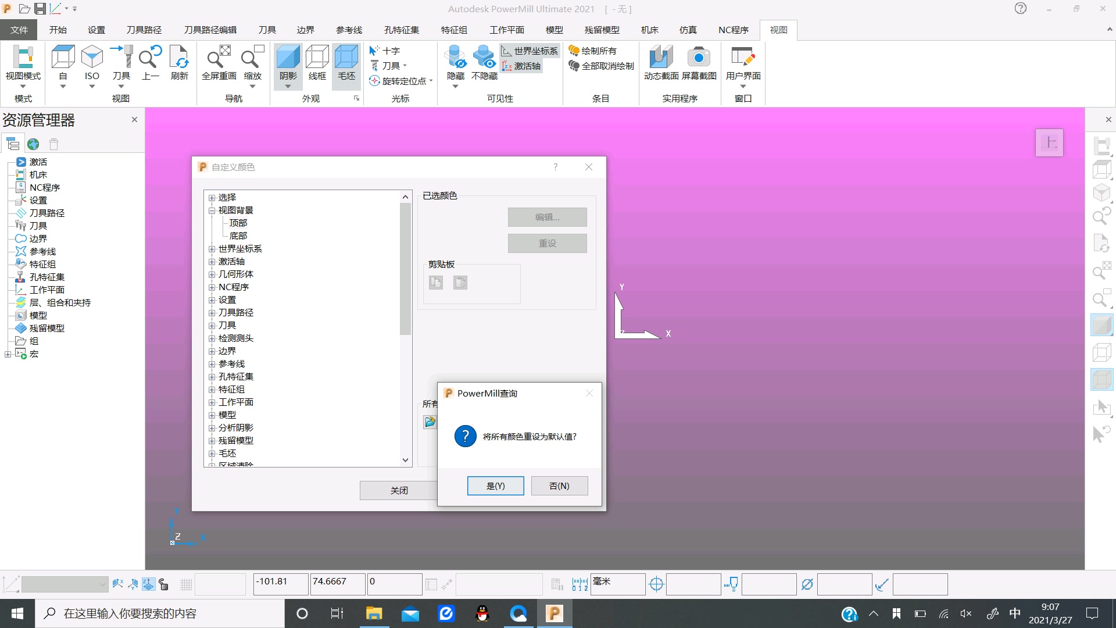Click 否(N) to cancel reset
This screenshot has width=1116, height=628.
coord(559,486)
